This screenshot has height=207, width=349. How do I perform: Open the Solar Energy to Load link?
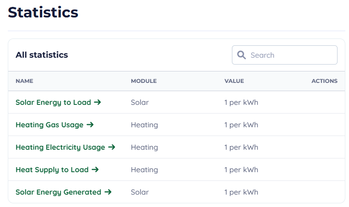coord(53,102)
